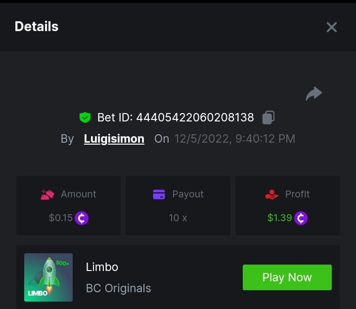
Task: Click the Details header title
Action: pyautogui.click(x=37, y=27)
